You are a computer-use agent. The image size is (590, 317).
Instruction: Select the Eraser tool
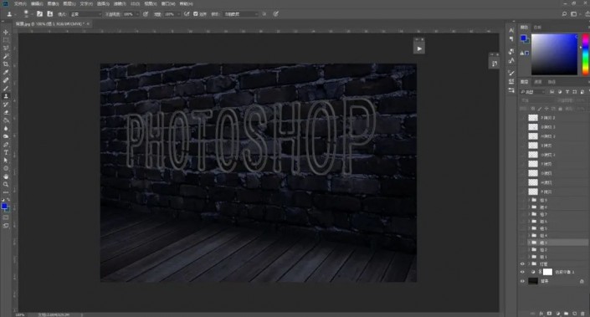(6, 112)
